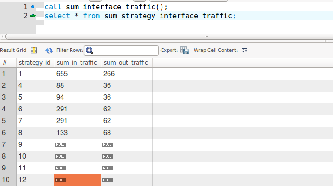Screen dimensions: 333x194
Task: Click highlighted NULL cell in strategy_id 12 row
Action: click(x=78, y=180)
